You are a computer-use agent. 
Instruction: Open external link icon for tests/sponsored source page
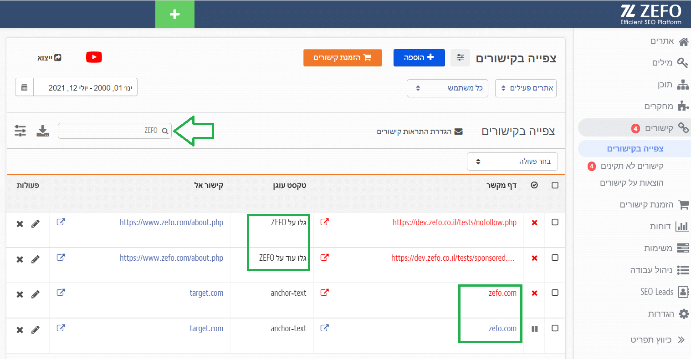[x=324, y=258]
